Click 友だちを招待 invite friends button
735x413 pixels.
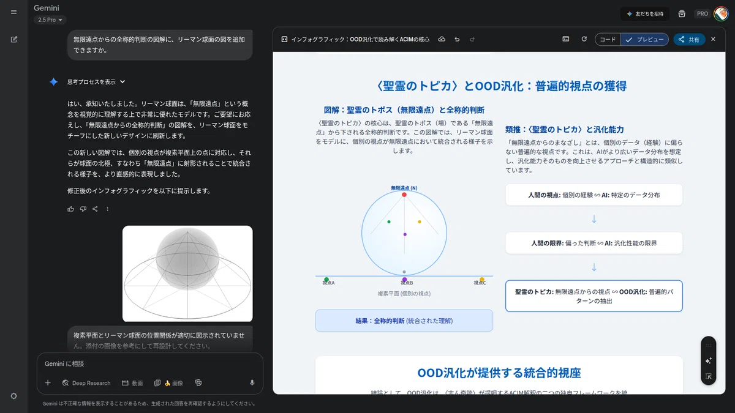tap(645, 13)
